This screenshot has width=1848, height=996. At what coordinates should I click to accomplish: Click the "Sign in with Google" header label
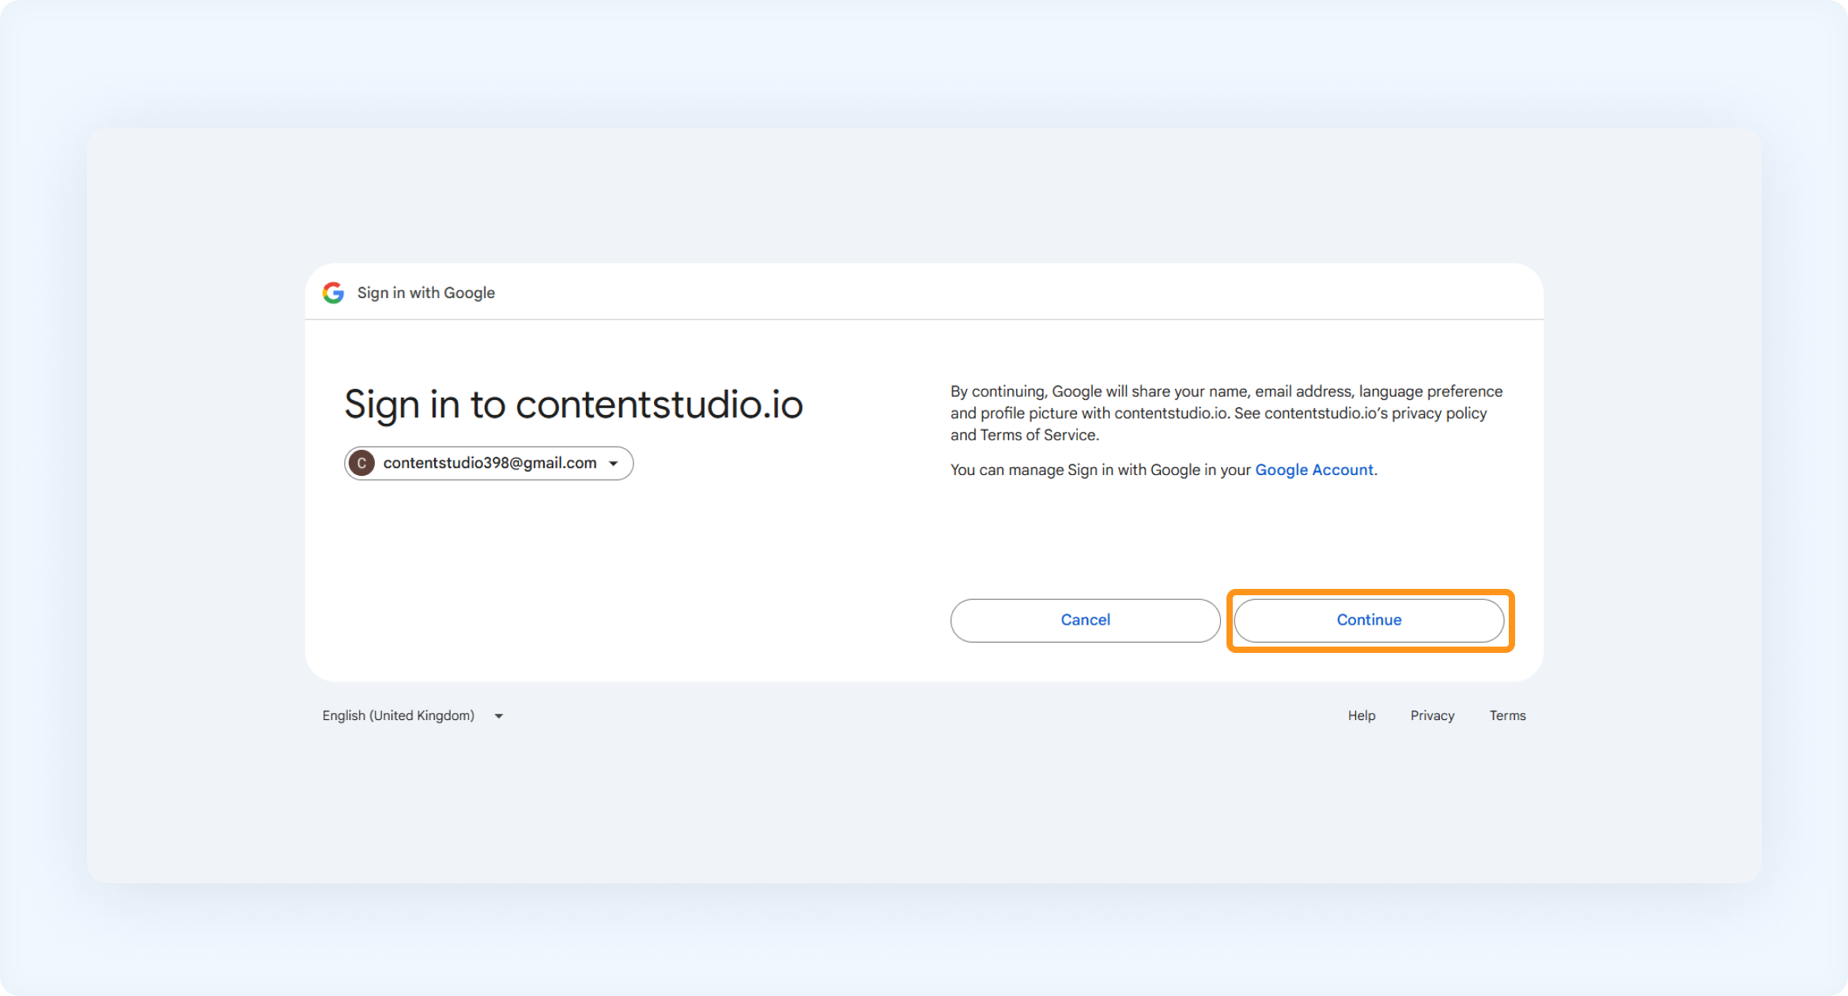click(x=425, y=292)
